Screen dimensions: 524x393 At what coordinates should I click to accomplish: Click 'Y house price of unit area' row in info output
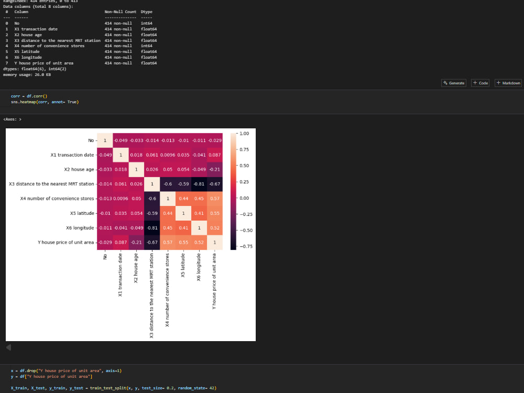tap(81, 63)
